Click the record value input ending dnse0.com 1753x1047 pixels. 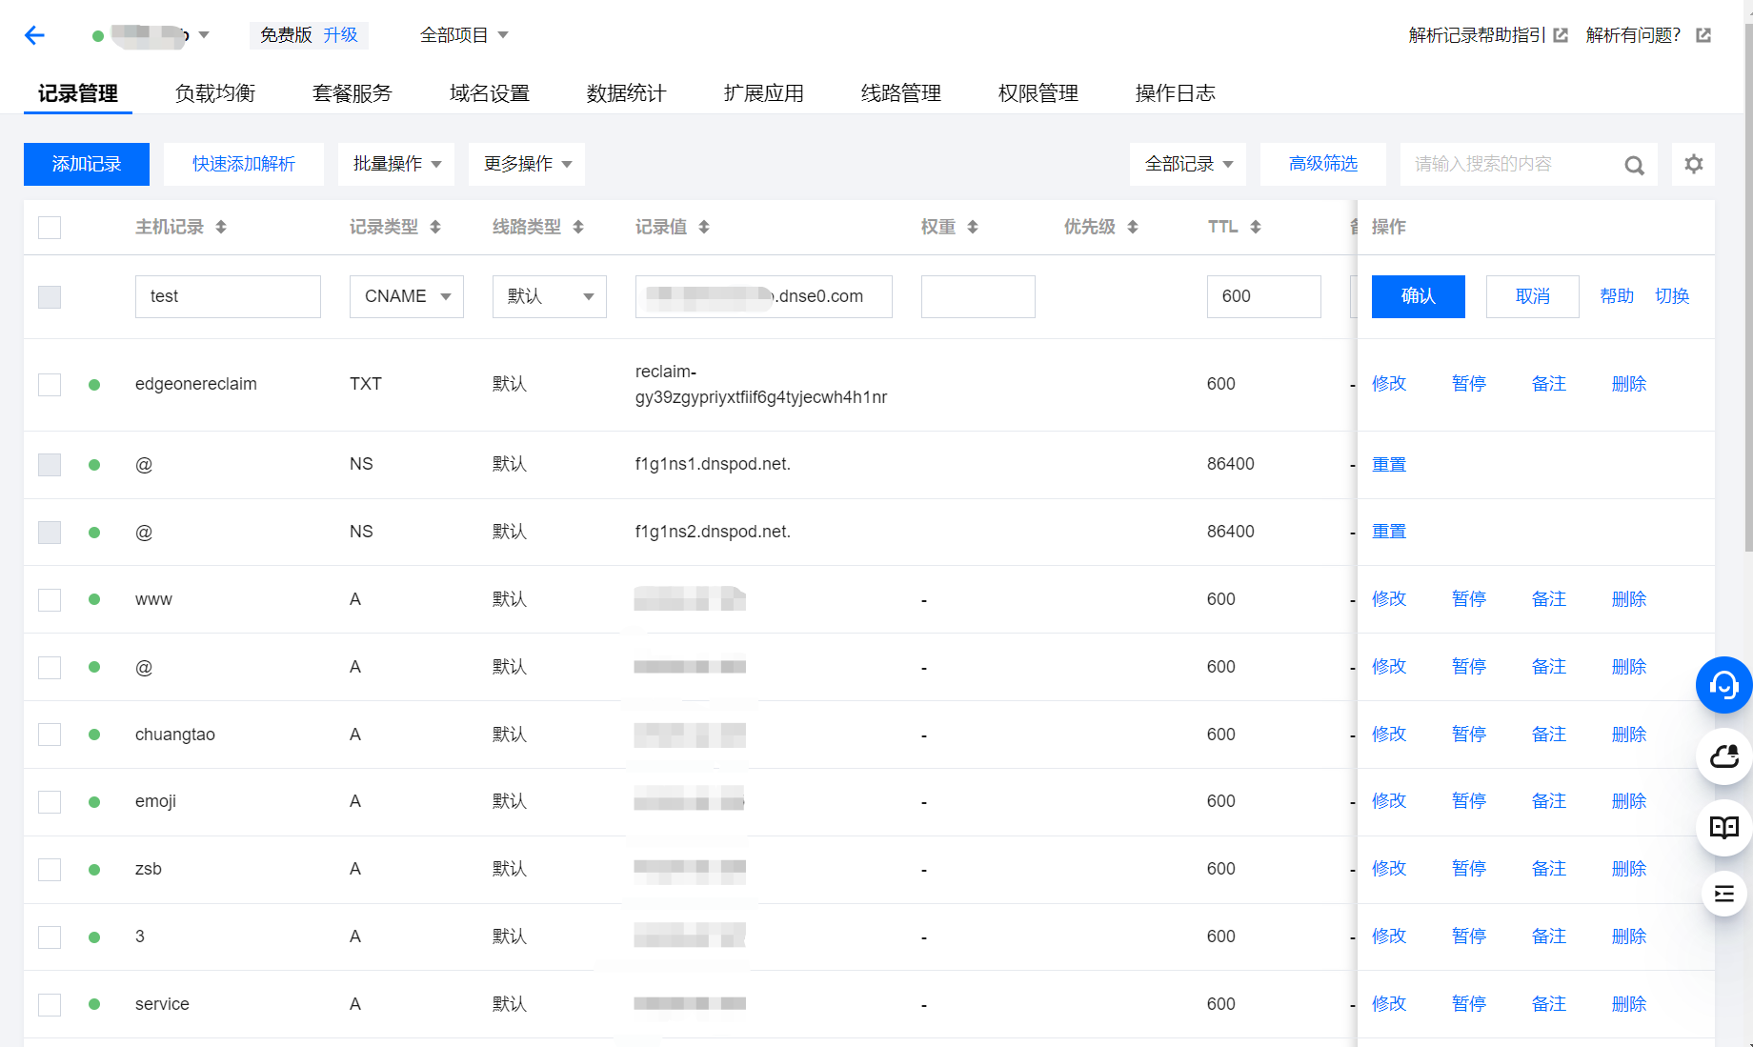[x=764, y=296]
